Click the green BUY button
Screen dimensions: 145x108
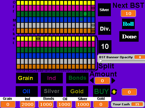click(x=101, y=91)
